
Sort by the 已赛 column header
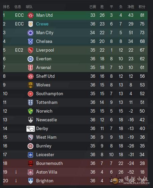(93, 7)
